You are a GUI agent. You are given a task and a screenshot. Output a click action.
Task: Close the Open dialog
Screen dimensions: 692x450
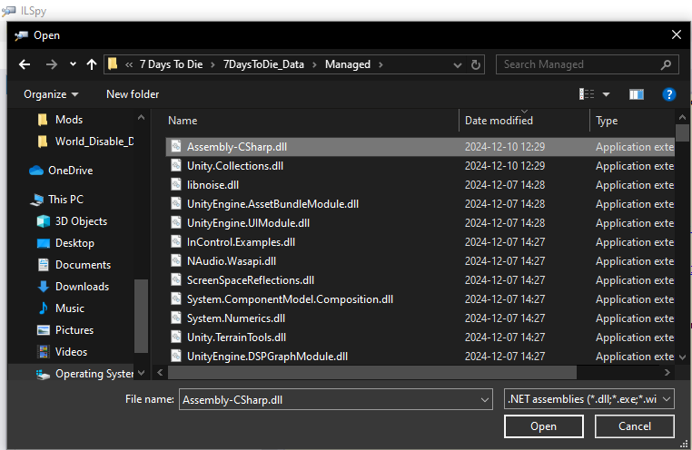[x=677, y=34]
